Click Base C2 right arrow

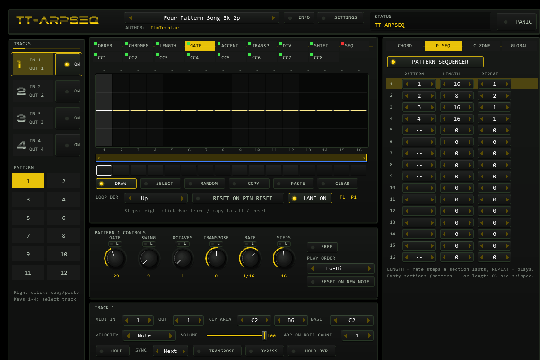click(x=368, y=320)
